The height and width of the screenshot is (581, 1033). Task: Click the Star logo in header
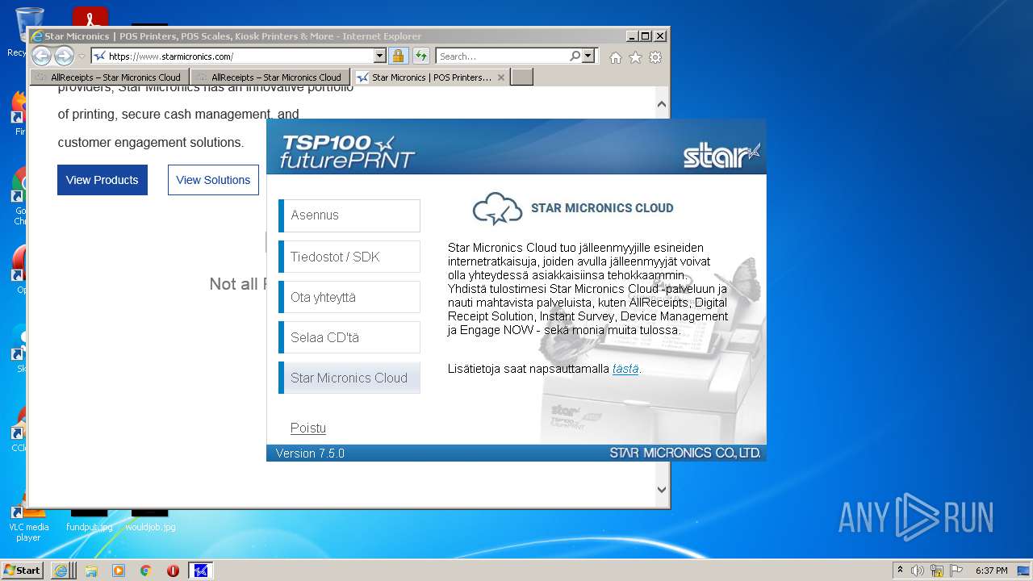coord(721,155)
